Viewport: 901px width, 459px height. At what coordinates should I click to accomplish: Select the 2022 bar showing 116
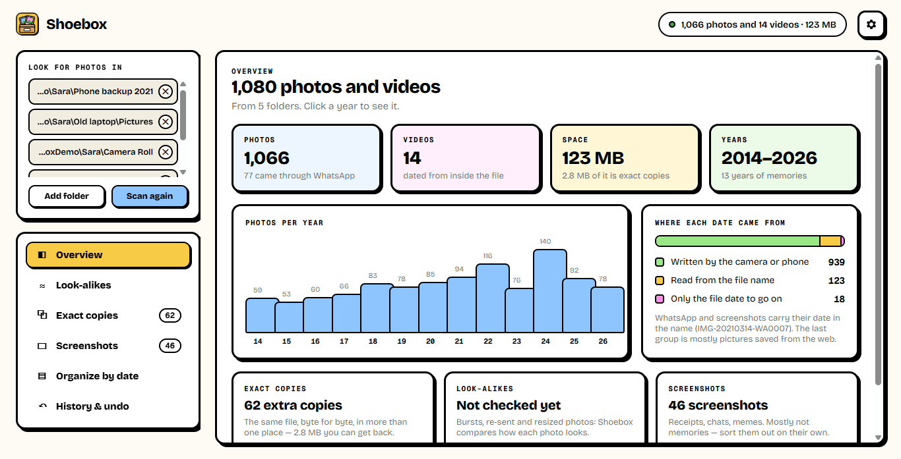coord(491,298)
